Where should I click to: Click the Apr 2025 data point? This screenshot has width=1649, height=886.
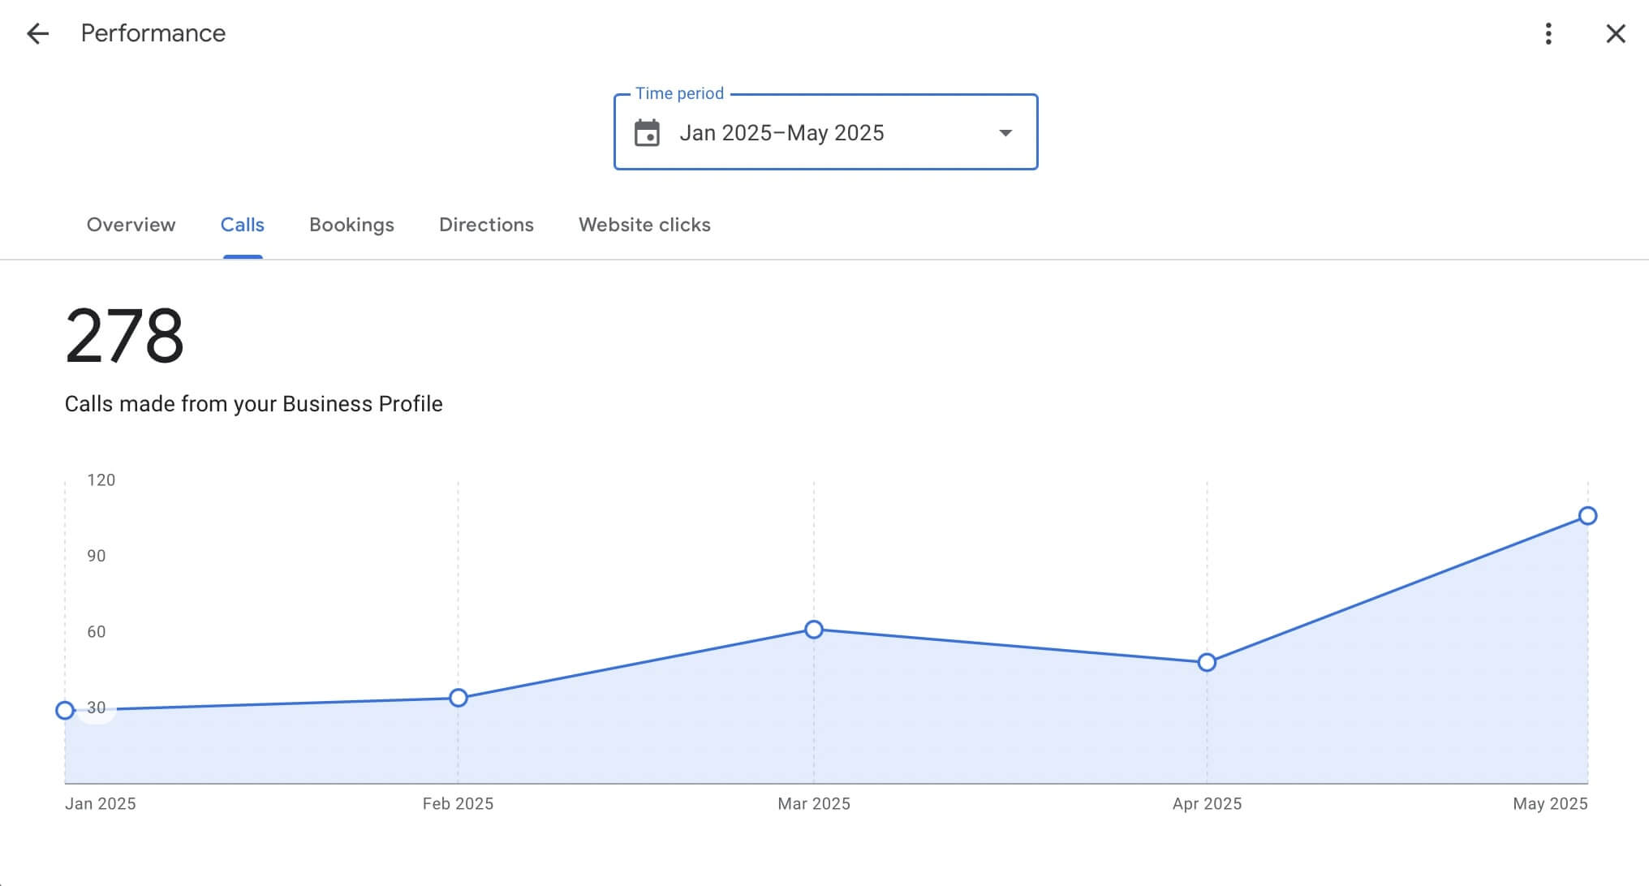coord(1207,663)
